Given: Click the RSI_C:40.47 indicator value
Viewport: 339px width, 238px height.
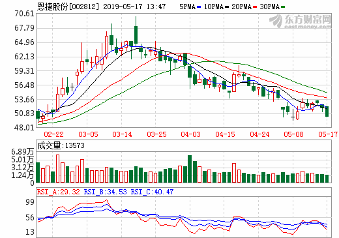Looking at the screenshot, I should [x=152, y=192].
